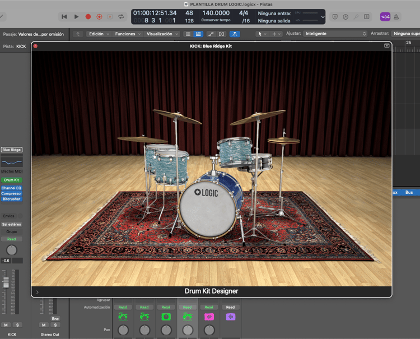Open the LCD display mode dropdown arrow
Image resolution: width=420 pixels, height=339 pixels.
point(323,17)
